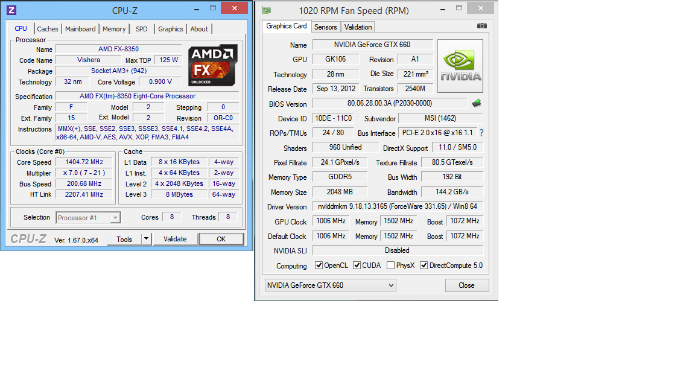Click the Core Speed value 1404.72 MHz
Image resolution: width=695 pixels, height=391 pixels.
tap(84, 162)
